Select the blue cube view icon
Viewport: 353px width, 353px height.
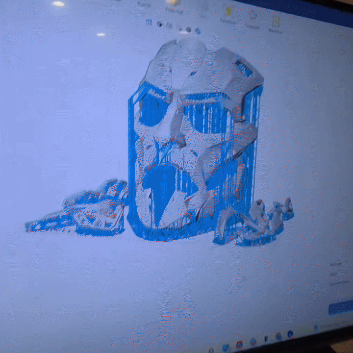coord(198,31)
